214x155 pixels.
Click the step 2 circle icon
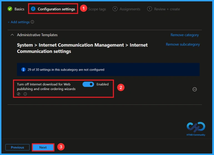tap(33, 9)
